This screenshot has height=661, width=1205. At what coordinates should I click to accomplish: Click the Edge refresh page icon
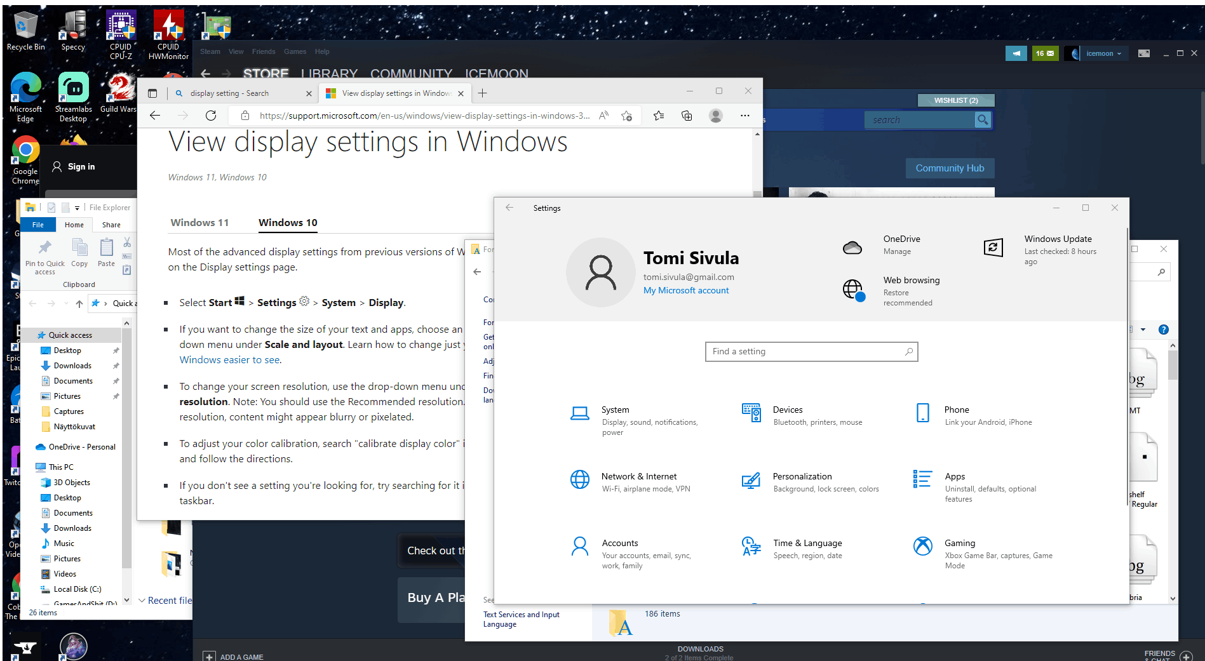pyautogui.click(x=211, y=116)
